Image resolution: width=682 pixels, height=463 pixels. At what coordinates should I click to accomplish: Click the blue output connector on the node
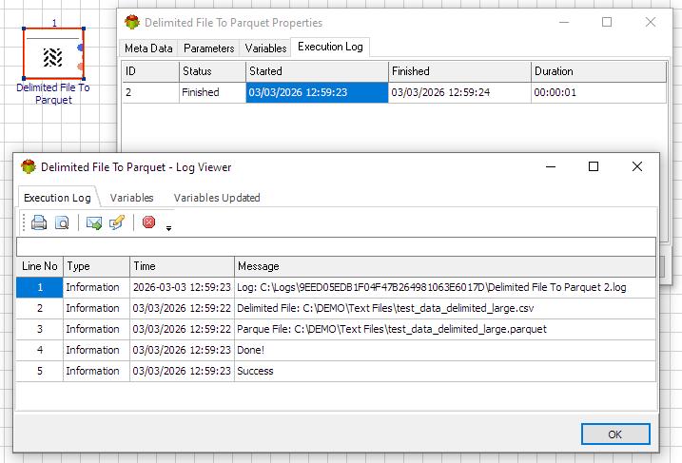coord(80,48)
